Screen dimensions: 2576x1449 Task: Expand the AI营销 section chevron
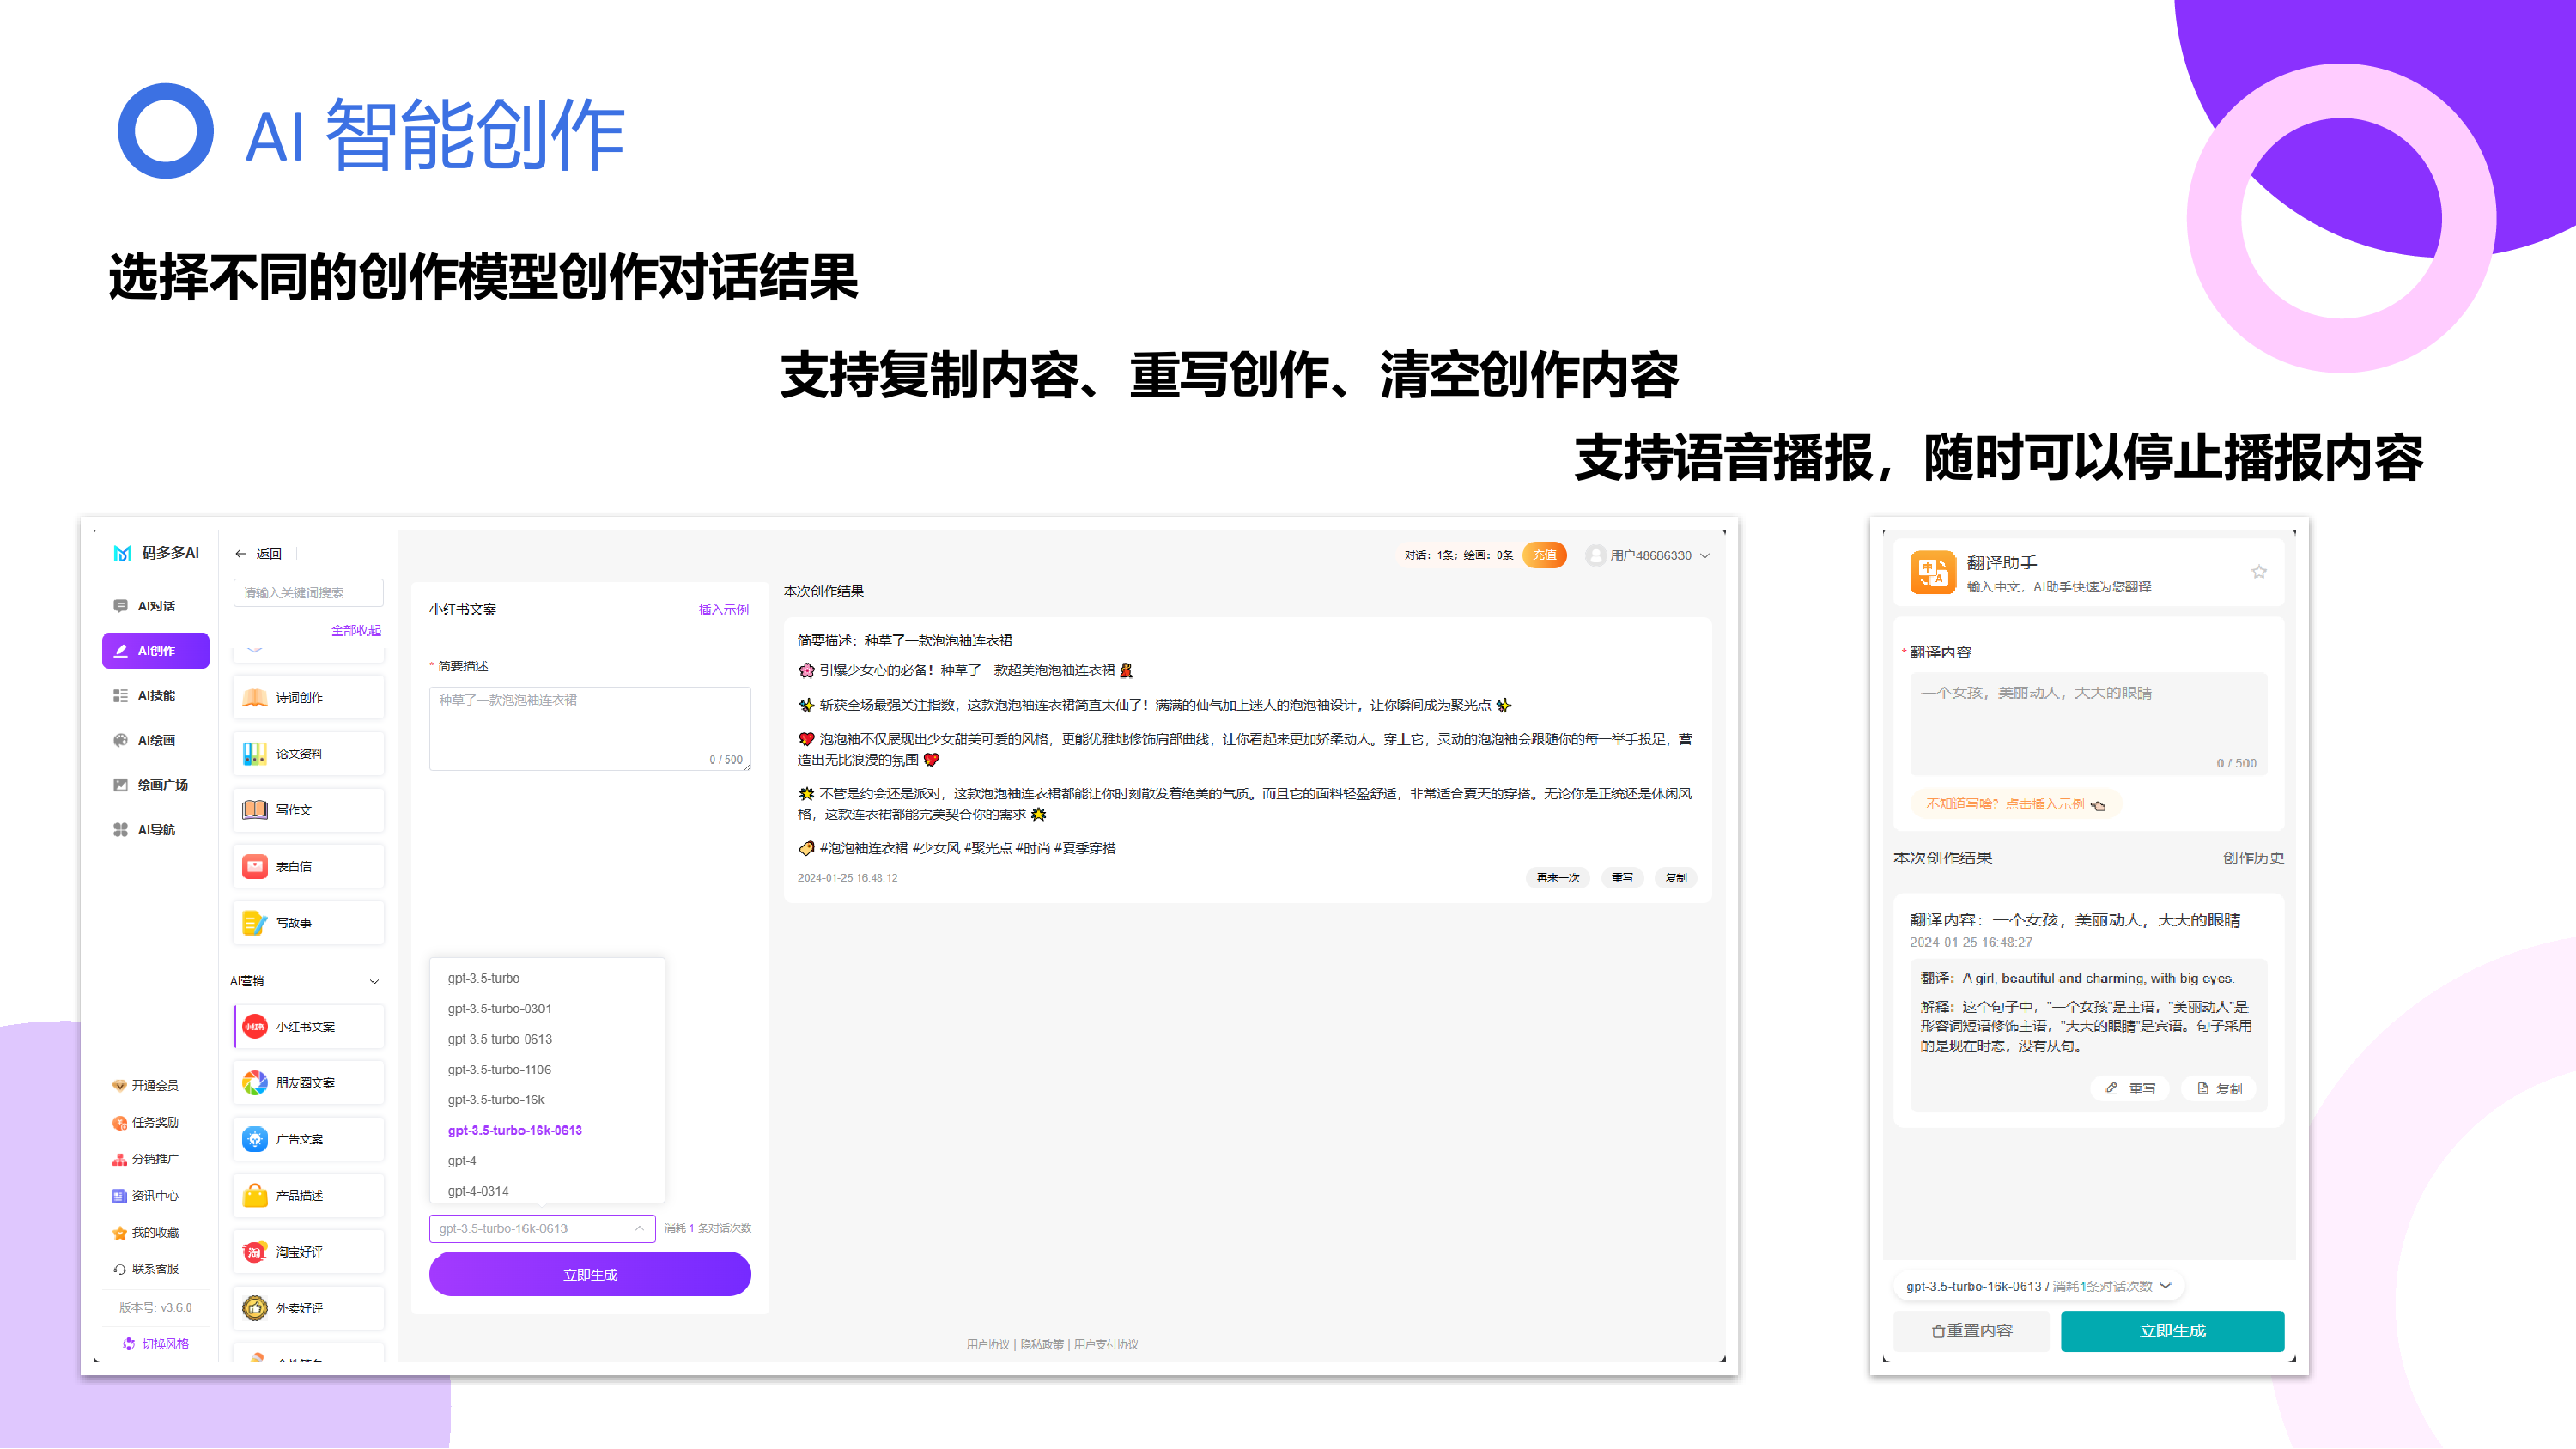[x=374, y=981]
